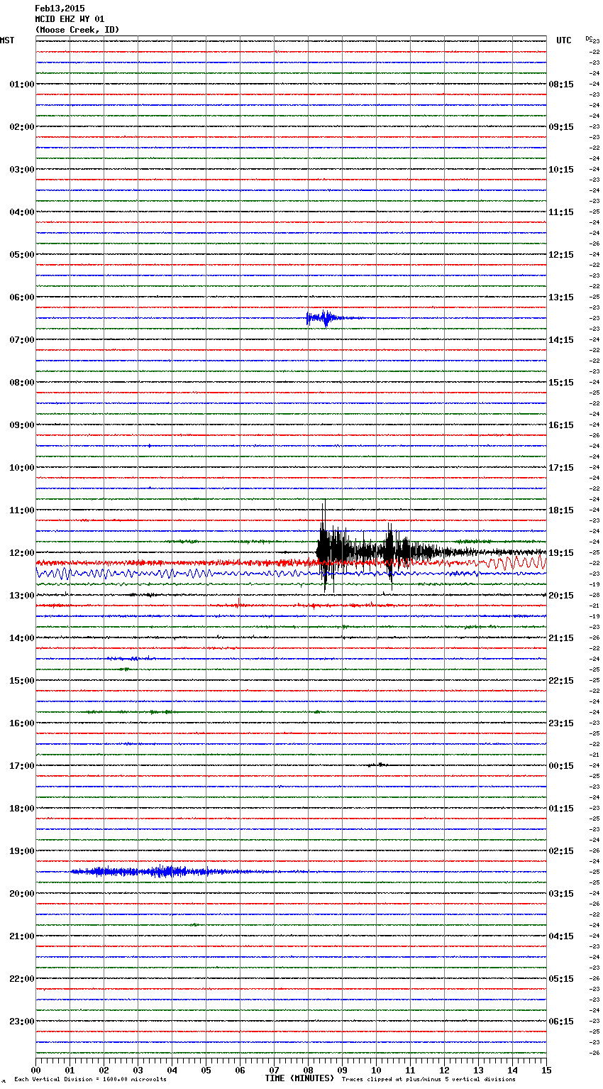This screenshot has height=1089, width=603.
Task: Click the 19:15 UTC time label
Action: 561,553
